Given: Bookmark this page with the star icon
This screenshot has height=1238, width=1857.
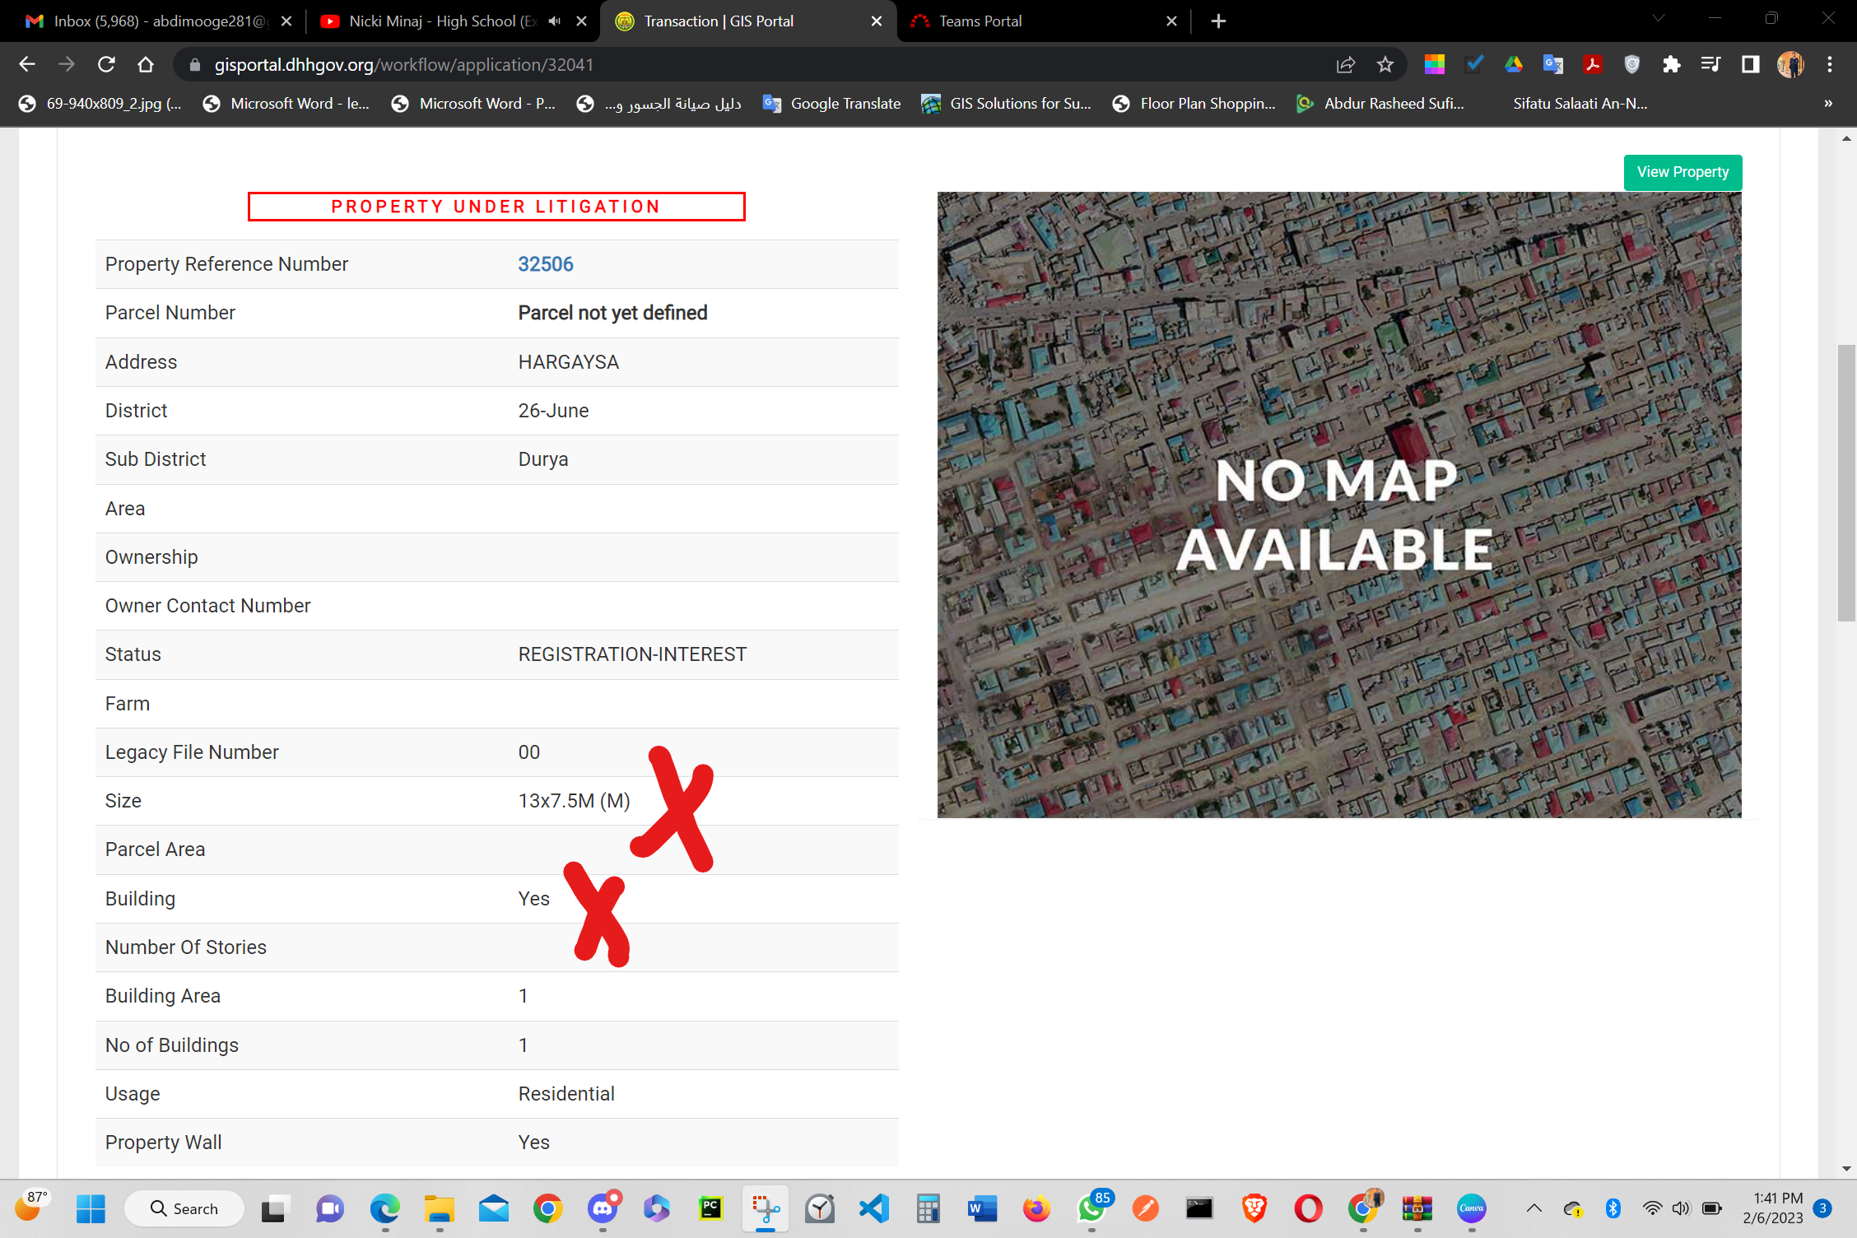Looking at the screenshot, I should (x=1385, y=64).
